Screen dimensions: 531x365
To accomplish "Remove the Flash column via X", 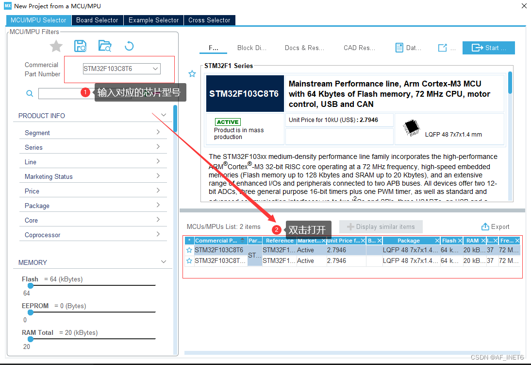I will click(460, 241).
